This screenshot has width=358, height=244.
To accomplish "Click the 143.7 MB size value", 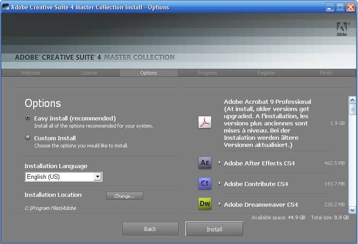I will (x=335, y=184).
